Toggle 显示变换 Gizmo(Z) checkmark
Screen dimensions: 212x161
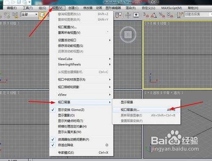(81, 110)
